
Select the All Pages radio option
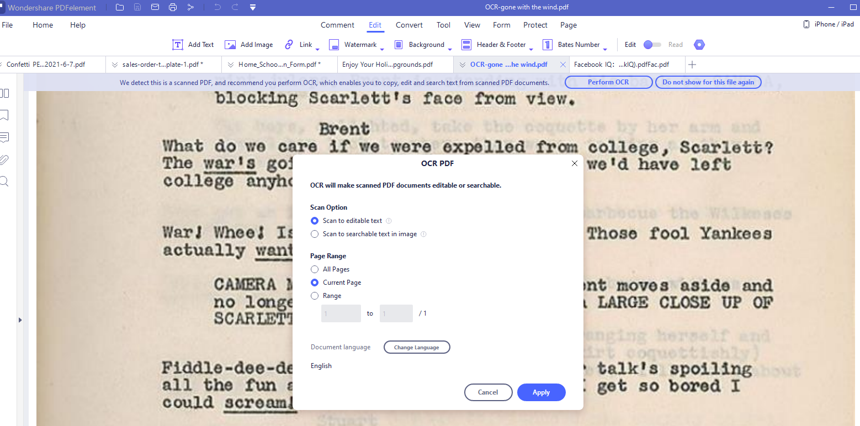315,269
